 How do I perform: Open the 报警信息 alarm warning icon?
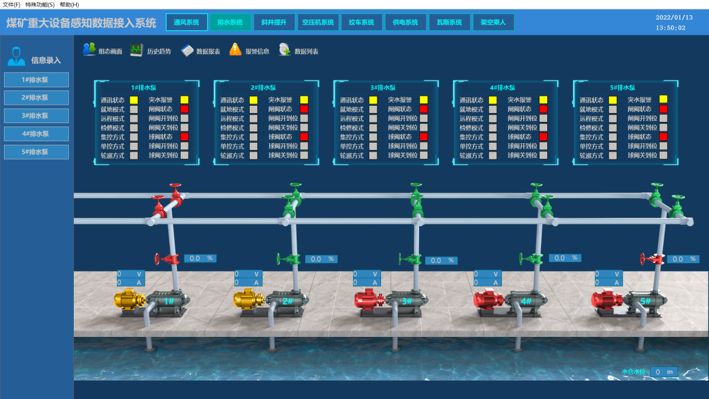(236, 50)
